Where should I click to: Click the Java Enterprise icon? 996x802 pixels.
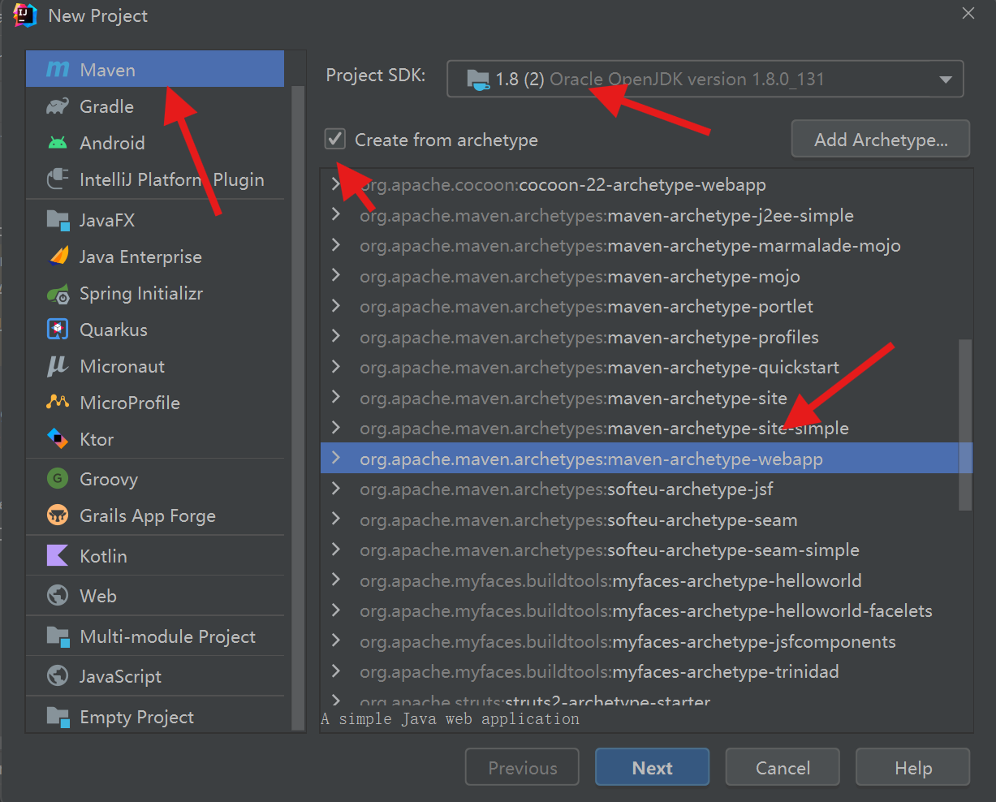[58, 257]
